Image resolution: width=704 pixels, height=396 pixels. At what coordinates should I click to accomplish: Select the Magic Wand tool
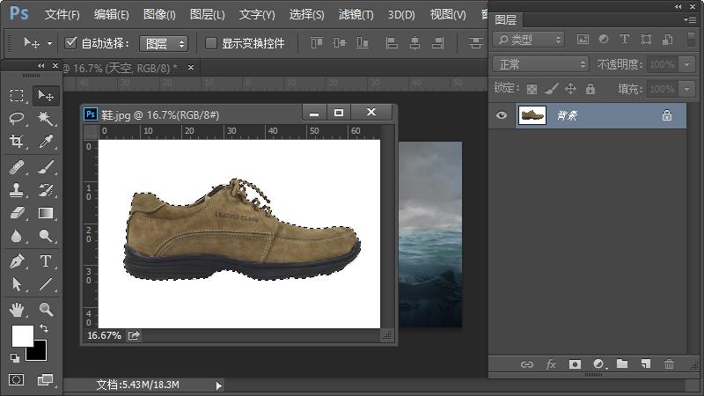46,118
